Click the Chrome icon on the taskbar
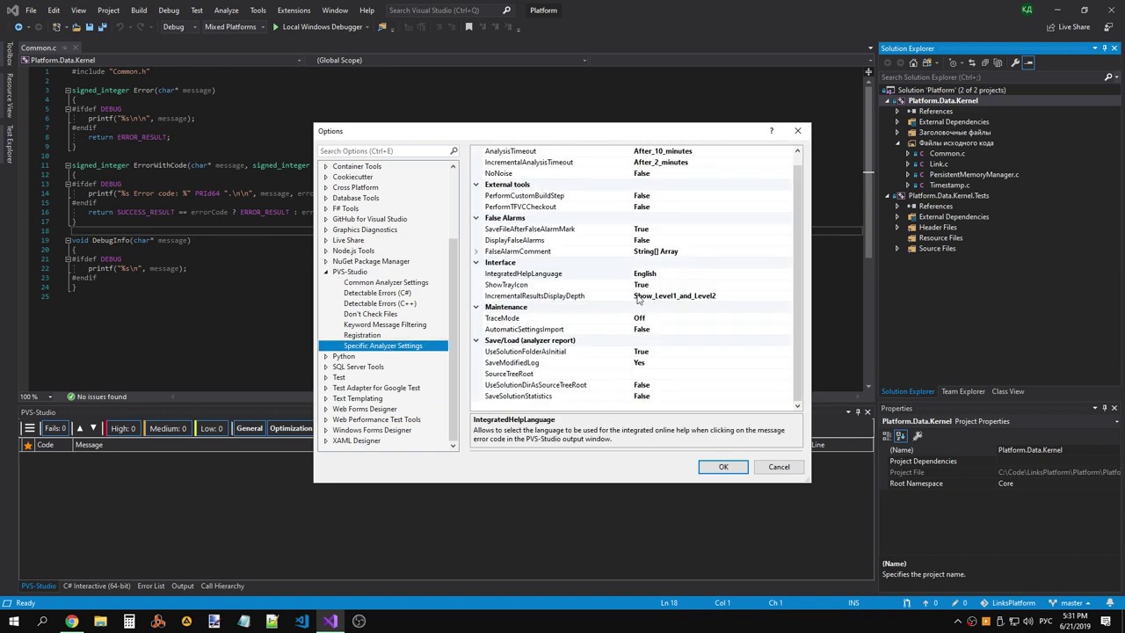 [71, 622]
